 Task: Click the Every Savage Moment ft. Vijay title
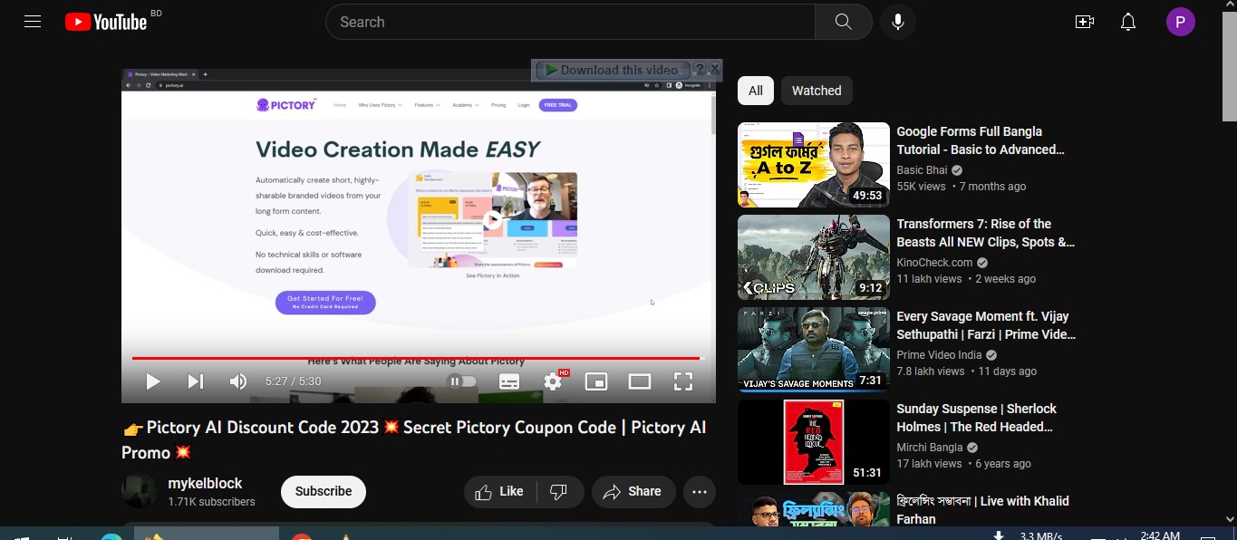(986, 325)
